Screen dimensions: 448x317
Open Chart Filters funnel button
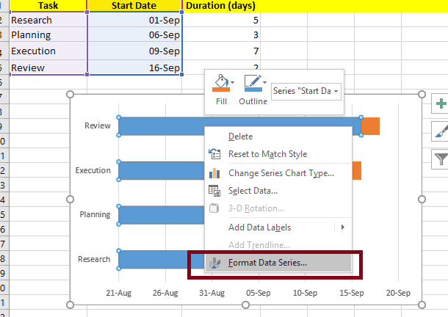(441, 157)
